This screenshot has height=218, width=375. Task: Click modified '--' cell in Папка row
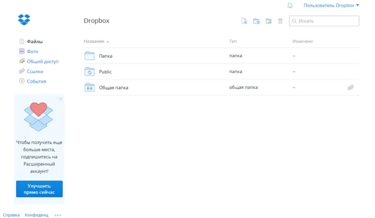pos(294,56)
